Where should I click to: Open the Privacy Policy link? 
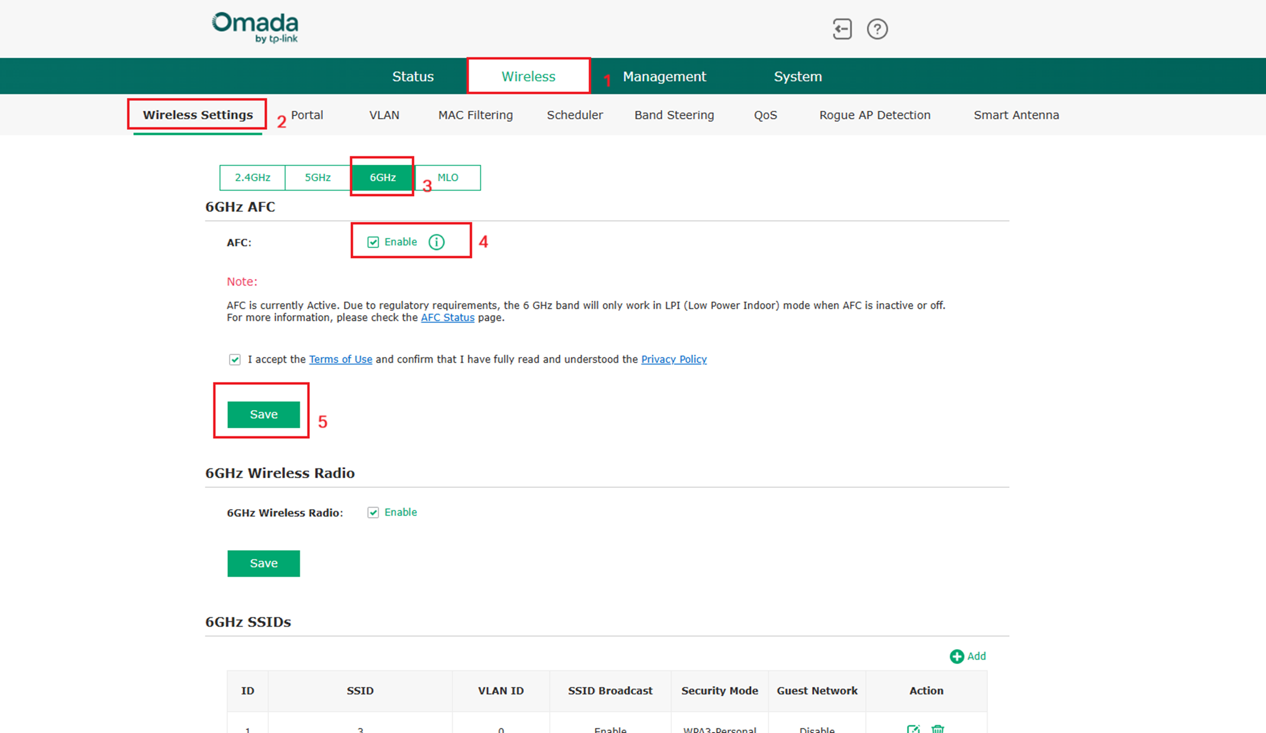pyautogui.click(x=673, y=359)
